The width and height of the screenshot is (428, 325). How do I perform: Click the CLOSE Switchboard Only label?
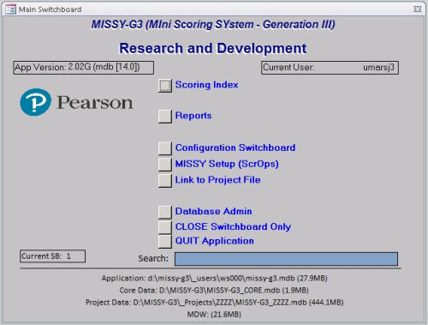point(233,226)
